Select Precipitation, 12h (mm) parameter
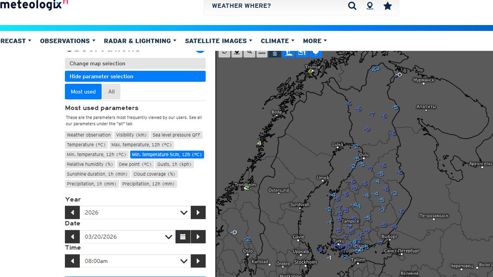This screenshot has width=493, height=277. click(149, 184)
